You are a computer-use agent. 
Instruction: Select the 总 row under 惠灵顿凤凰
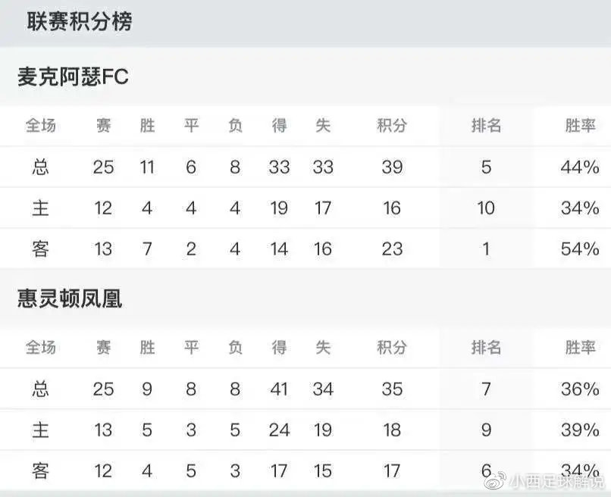pos(41,389)
